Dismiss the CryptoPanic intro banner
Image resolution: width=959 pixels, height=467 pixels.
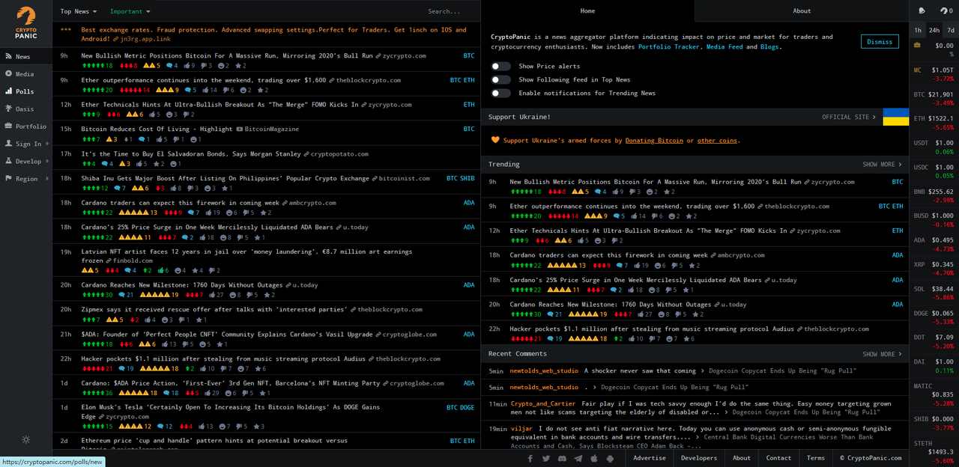(x=879, y=42)
